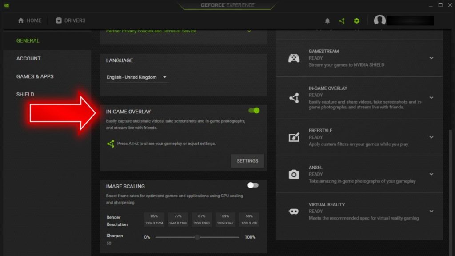Click the user profile avatar
This screenshot has height=256, width=455.
[x=379, y=20]
